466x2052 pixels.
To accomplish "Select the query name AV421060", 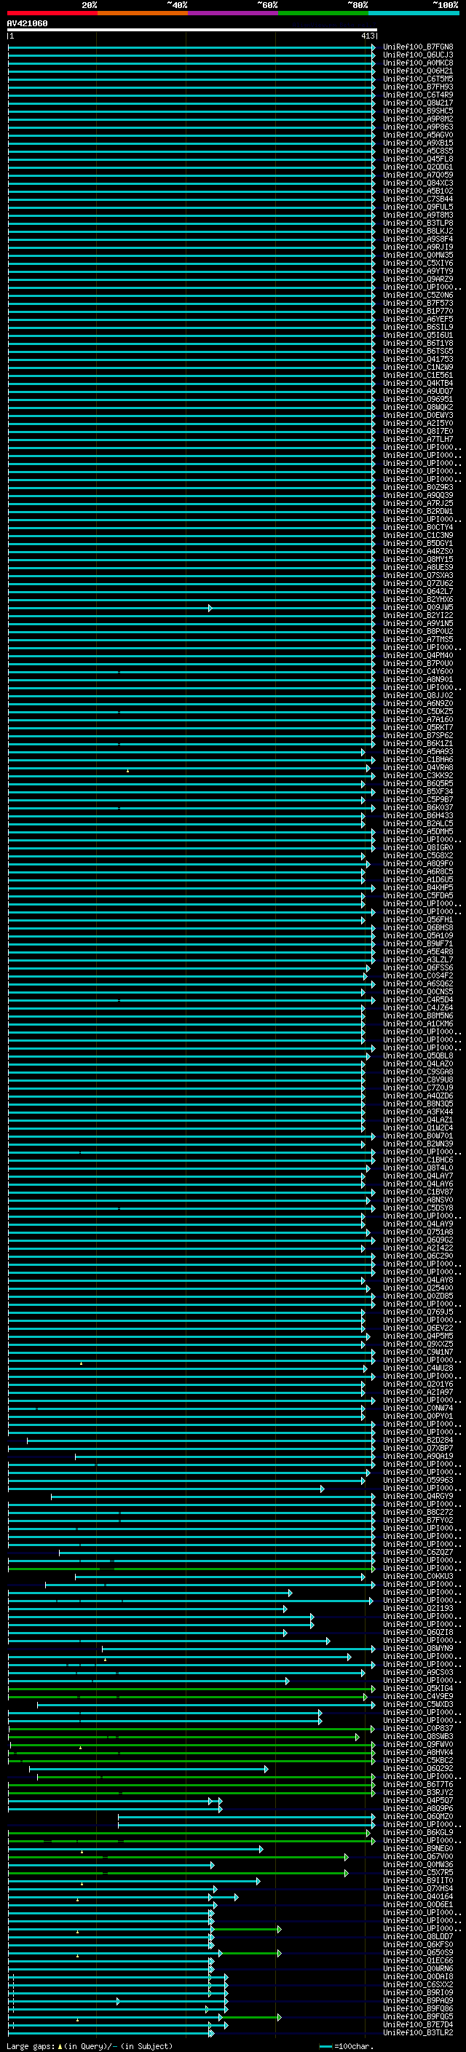I will [x=27, y=23].
